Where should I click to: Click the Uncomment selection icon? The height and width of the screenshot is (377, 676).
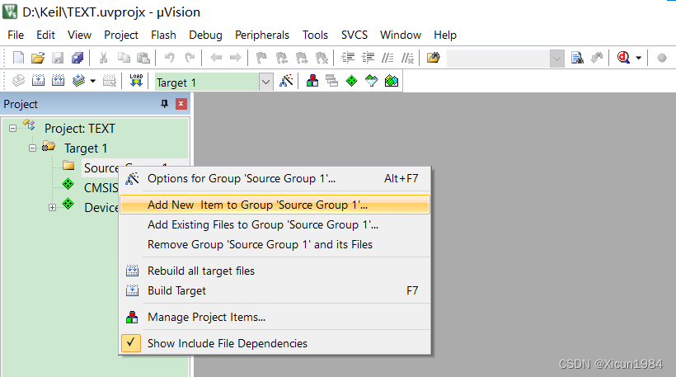click(407, 58)
